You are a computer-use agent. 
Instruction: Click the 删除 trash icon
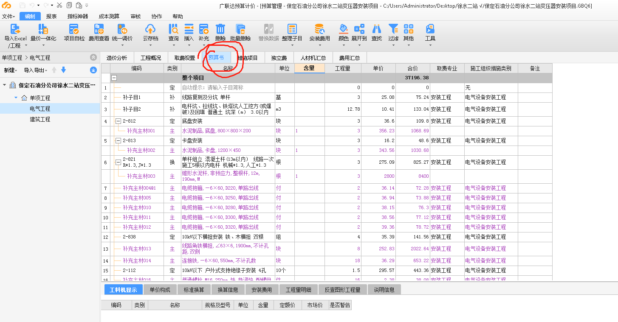click(220, 29)
